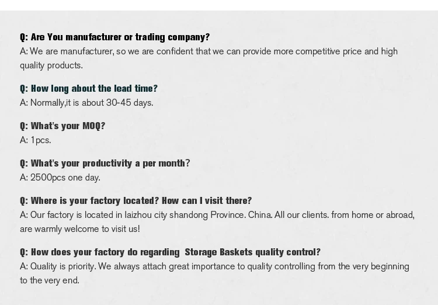Click "Normally" in the lead time answer
The height and width of the screenshot is (305, 438).
47,103
